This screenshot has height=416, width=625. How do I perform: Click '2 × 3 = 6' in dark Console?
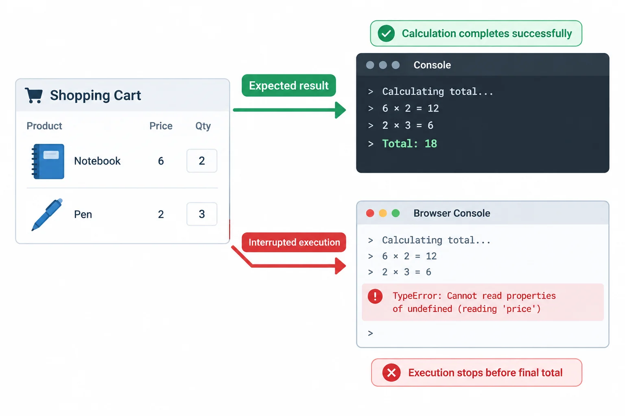tap(408, 126)
